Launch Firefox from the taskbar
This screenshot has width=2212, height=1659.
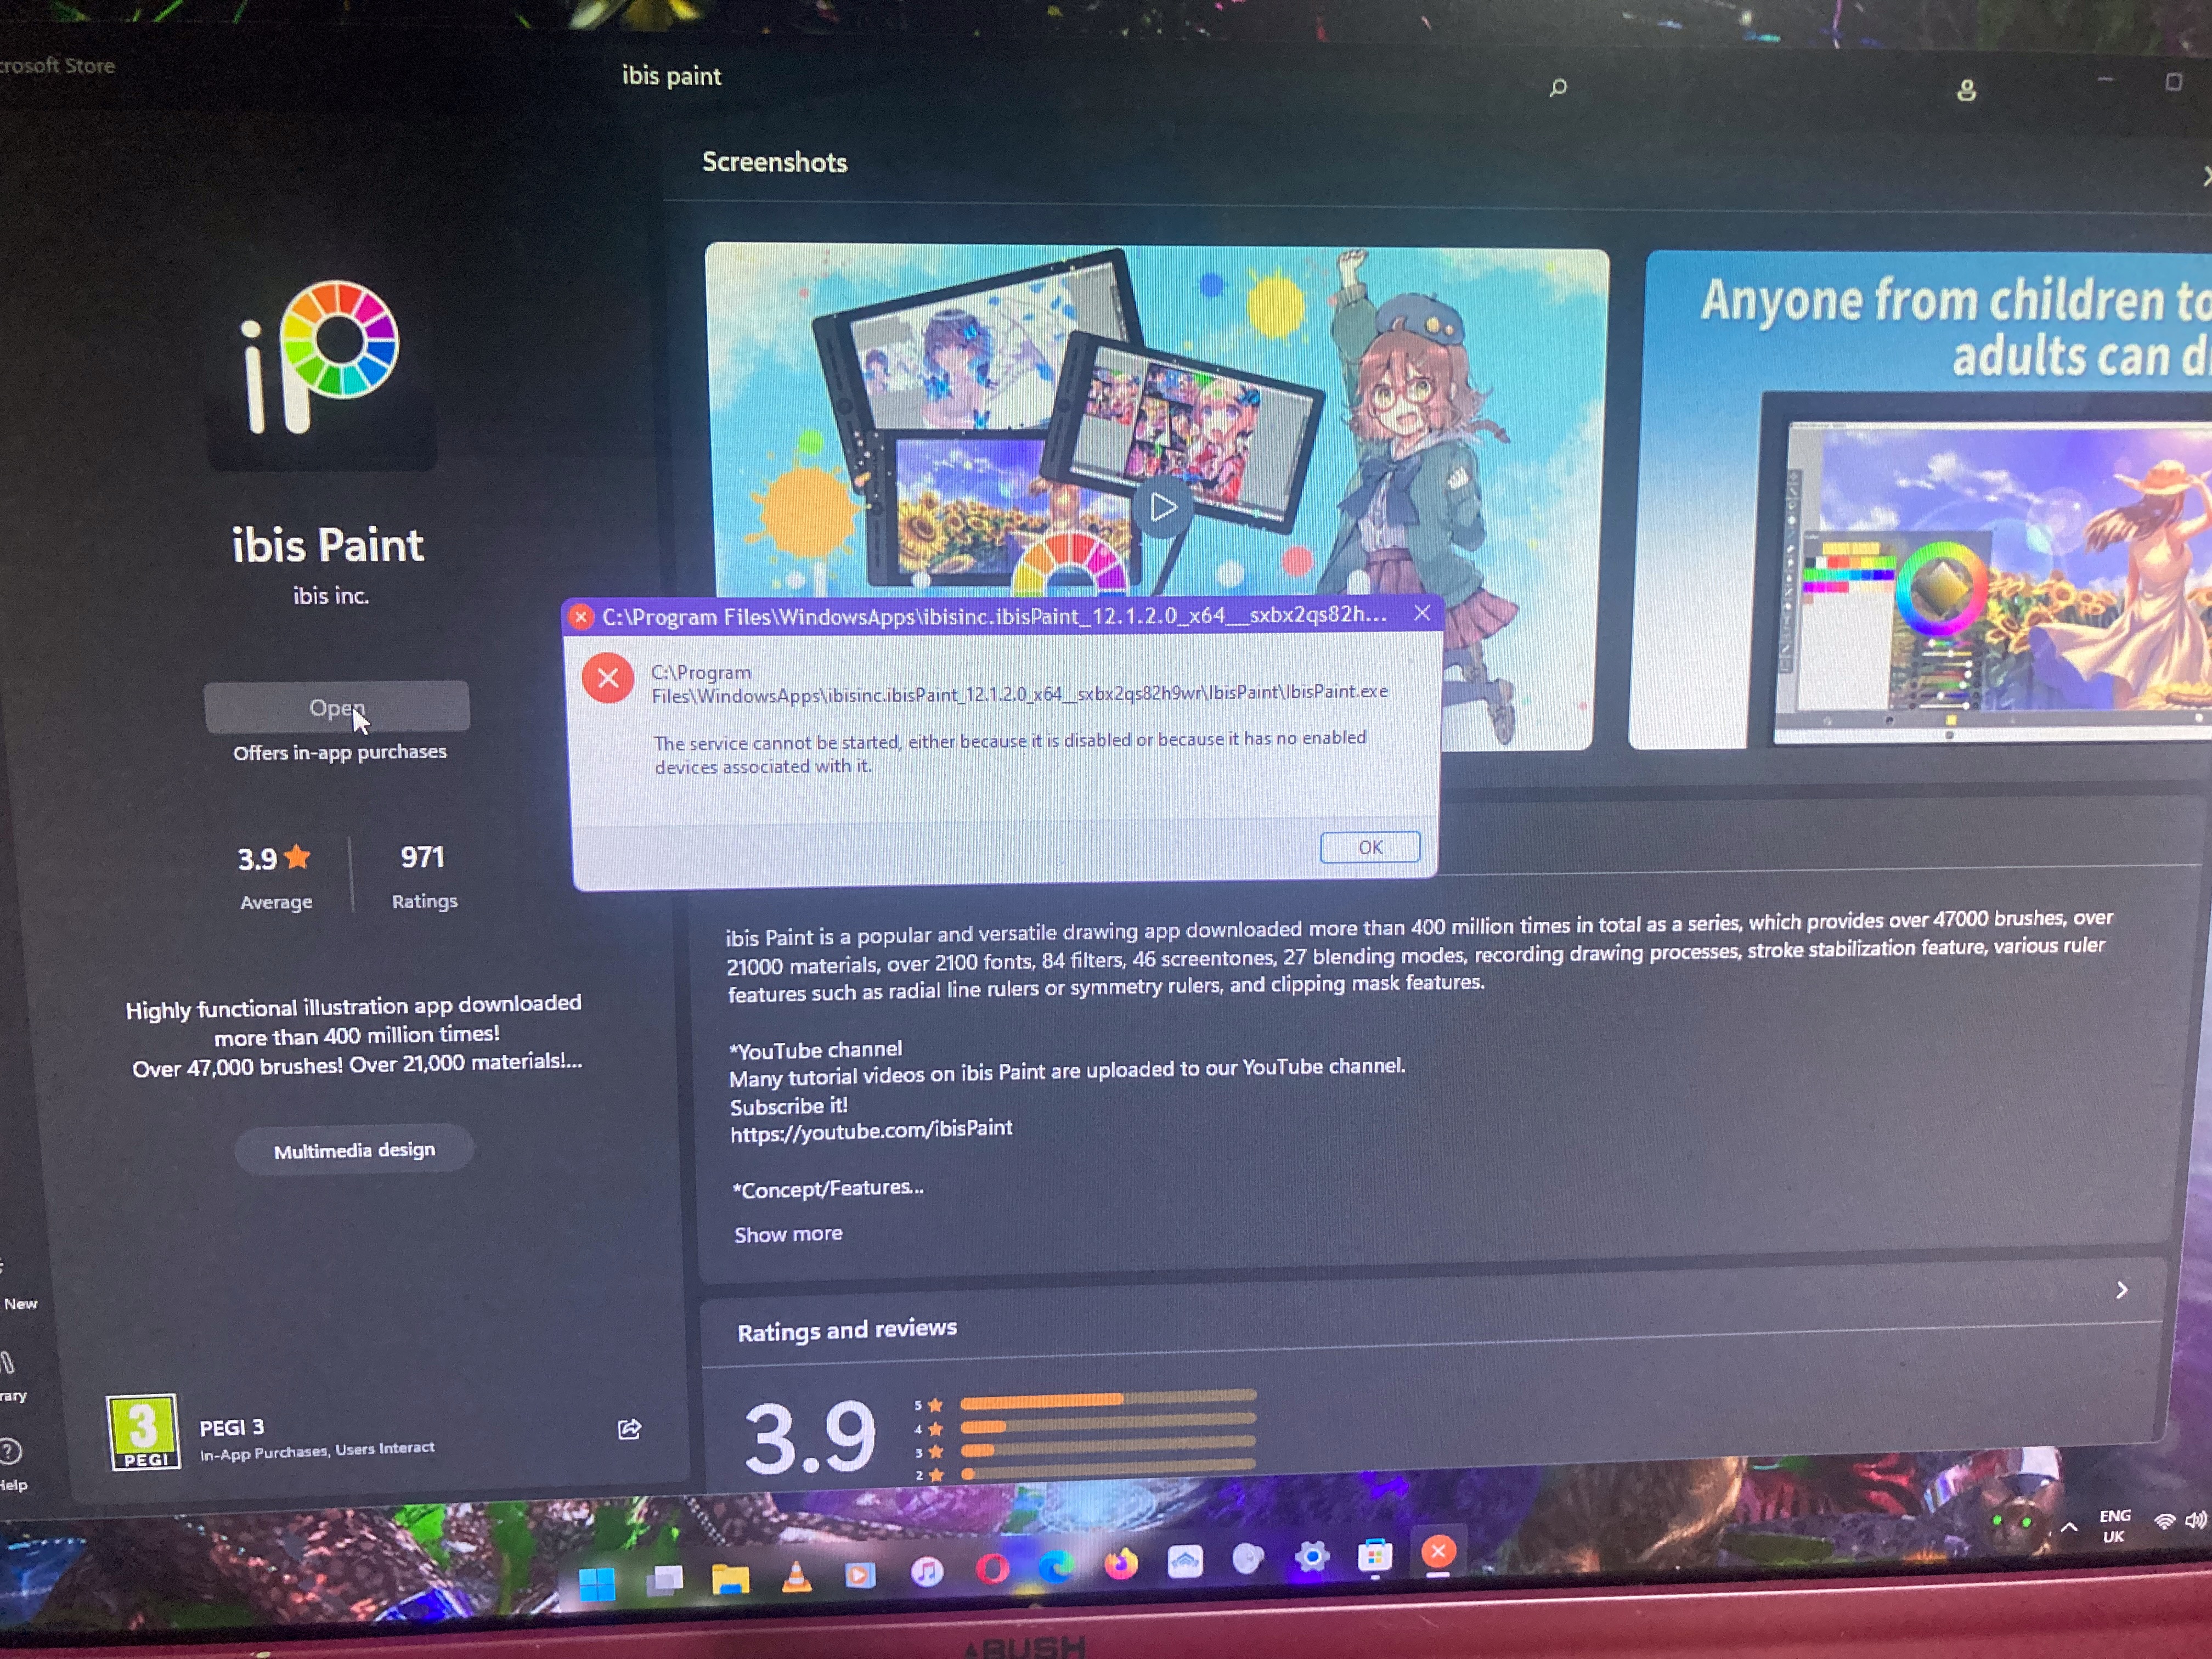pyautogui.click(x=1121, y=1563)
